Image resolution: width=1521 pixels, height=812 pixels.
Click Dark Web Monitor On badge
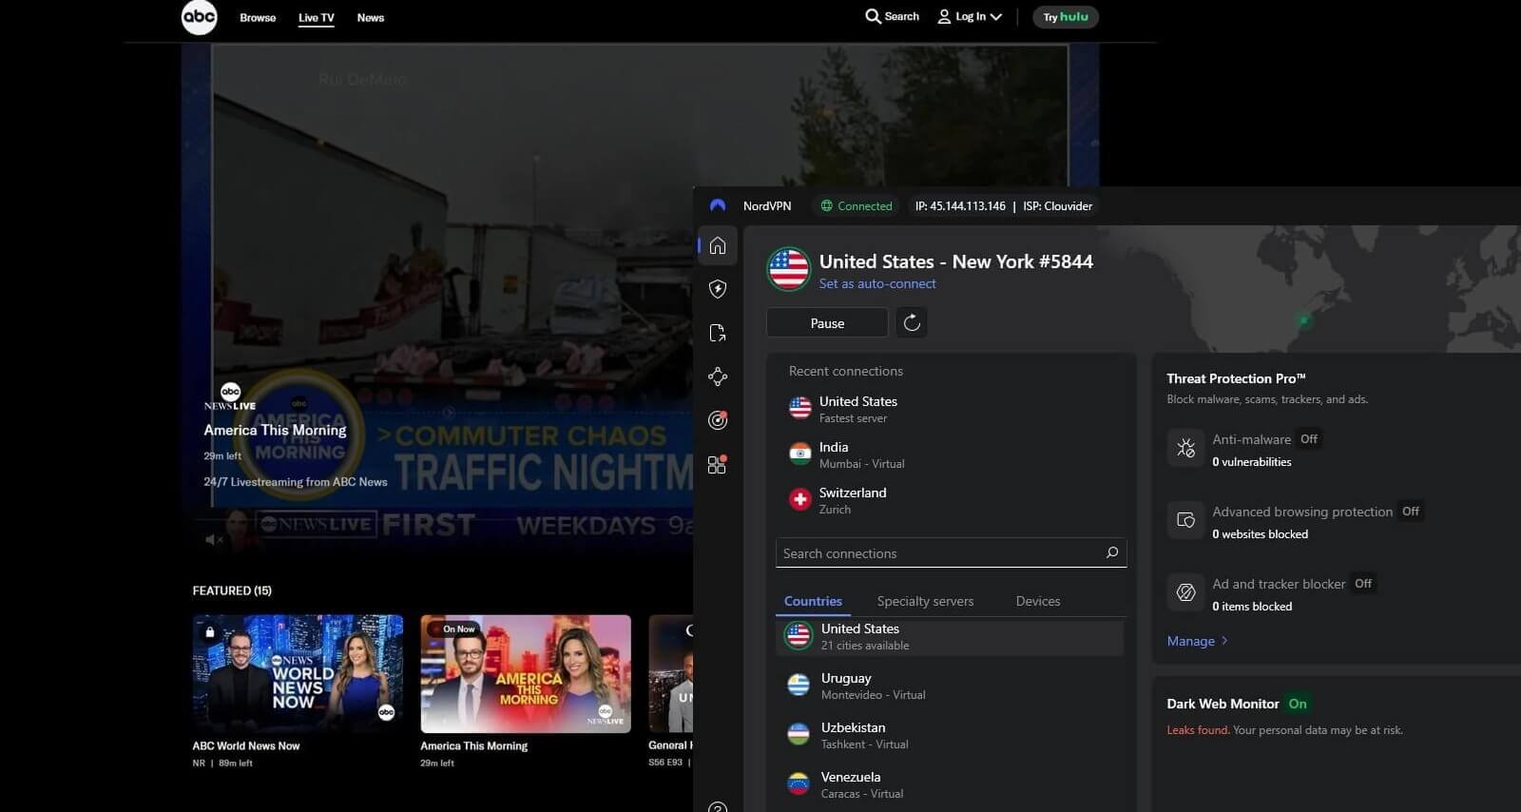[1298, 704]
